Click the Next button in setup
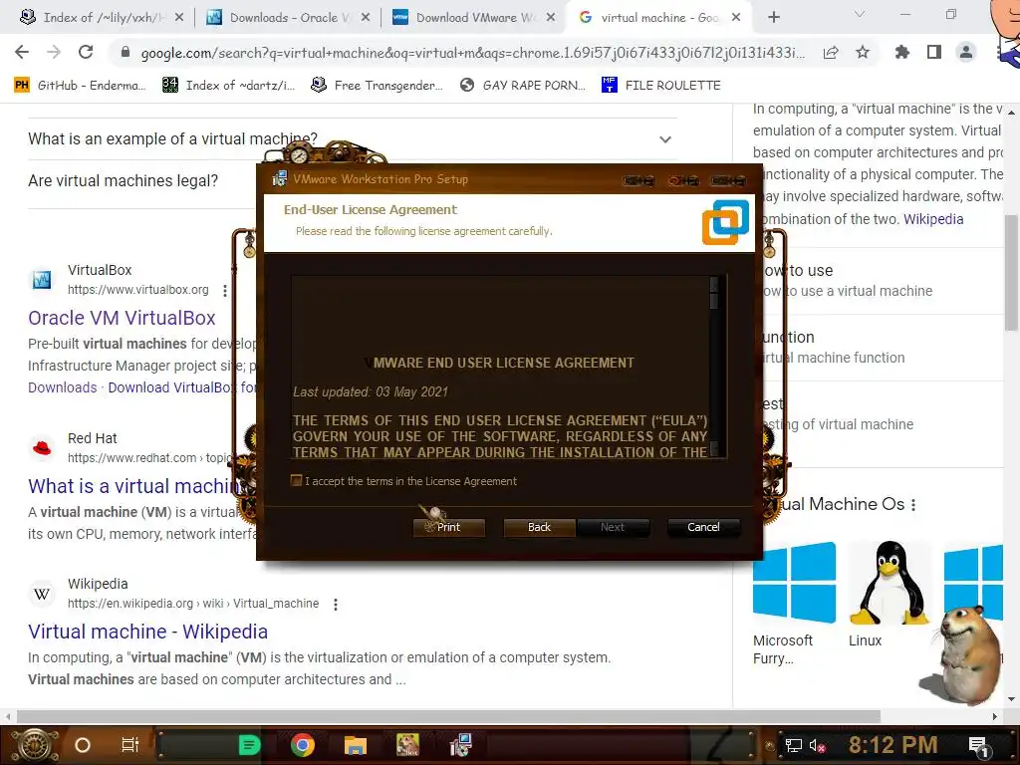The height and width of the screenshot is (765, 1020). [x=613, y=527]
